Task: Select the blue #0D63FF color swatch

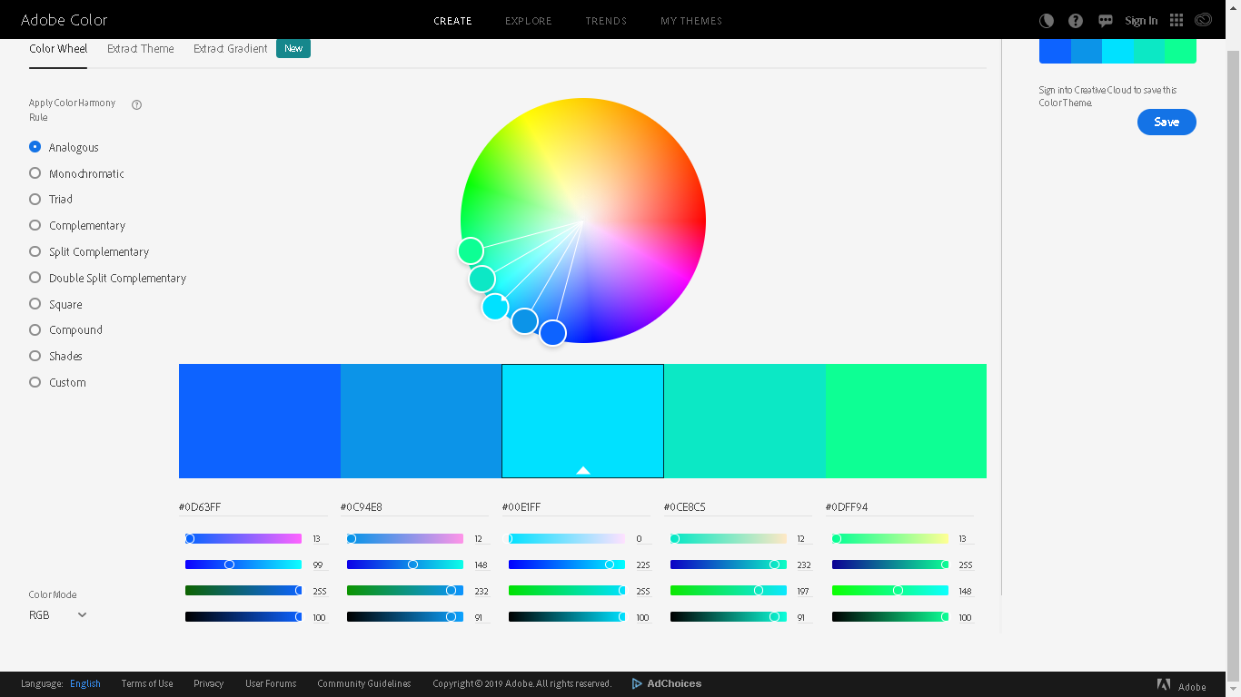Action: coord(260,421)
